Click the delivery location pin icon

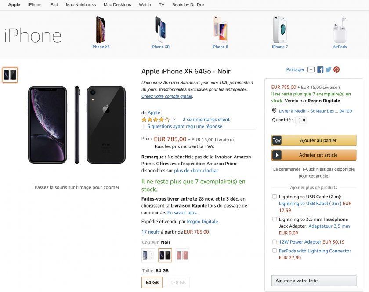tap(274, 111)
